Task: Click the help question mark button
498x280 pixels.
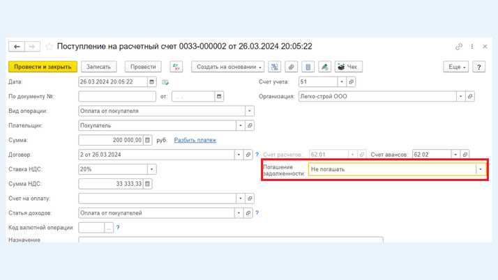Action: tap(478, 67)
